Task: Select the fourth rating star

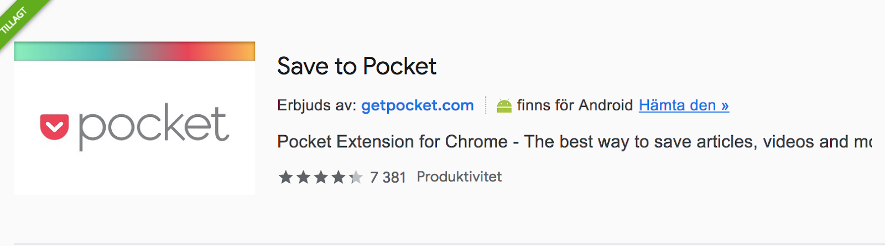Action: (339, 177)
